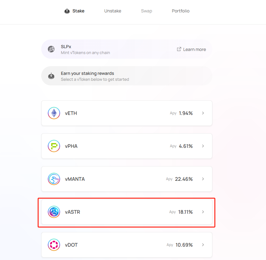This screenshot has width=266, height=260.
Task: Open vDOT using its right chevron
Action: pyautogui.click(x=203, y=245)
